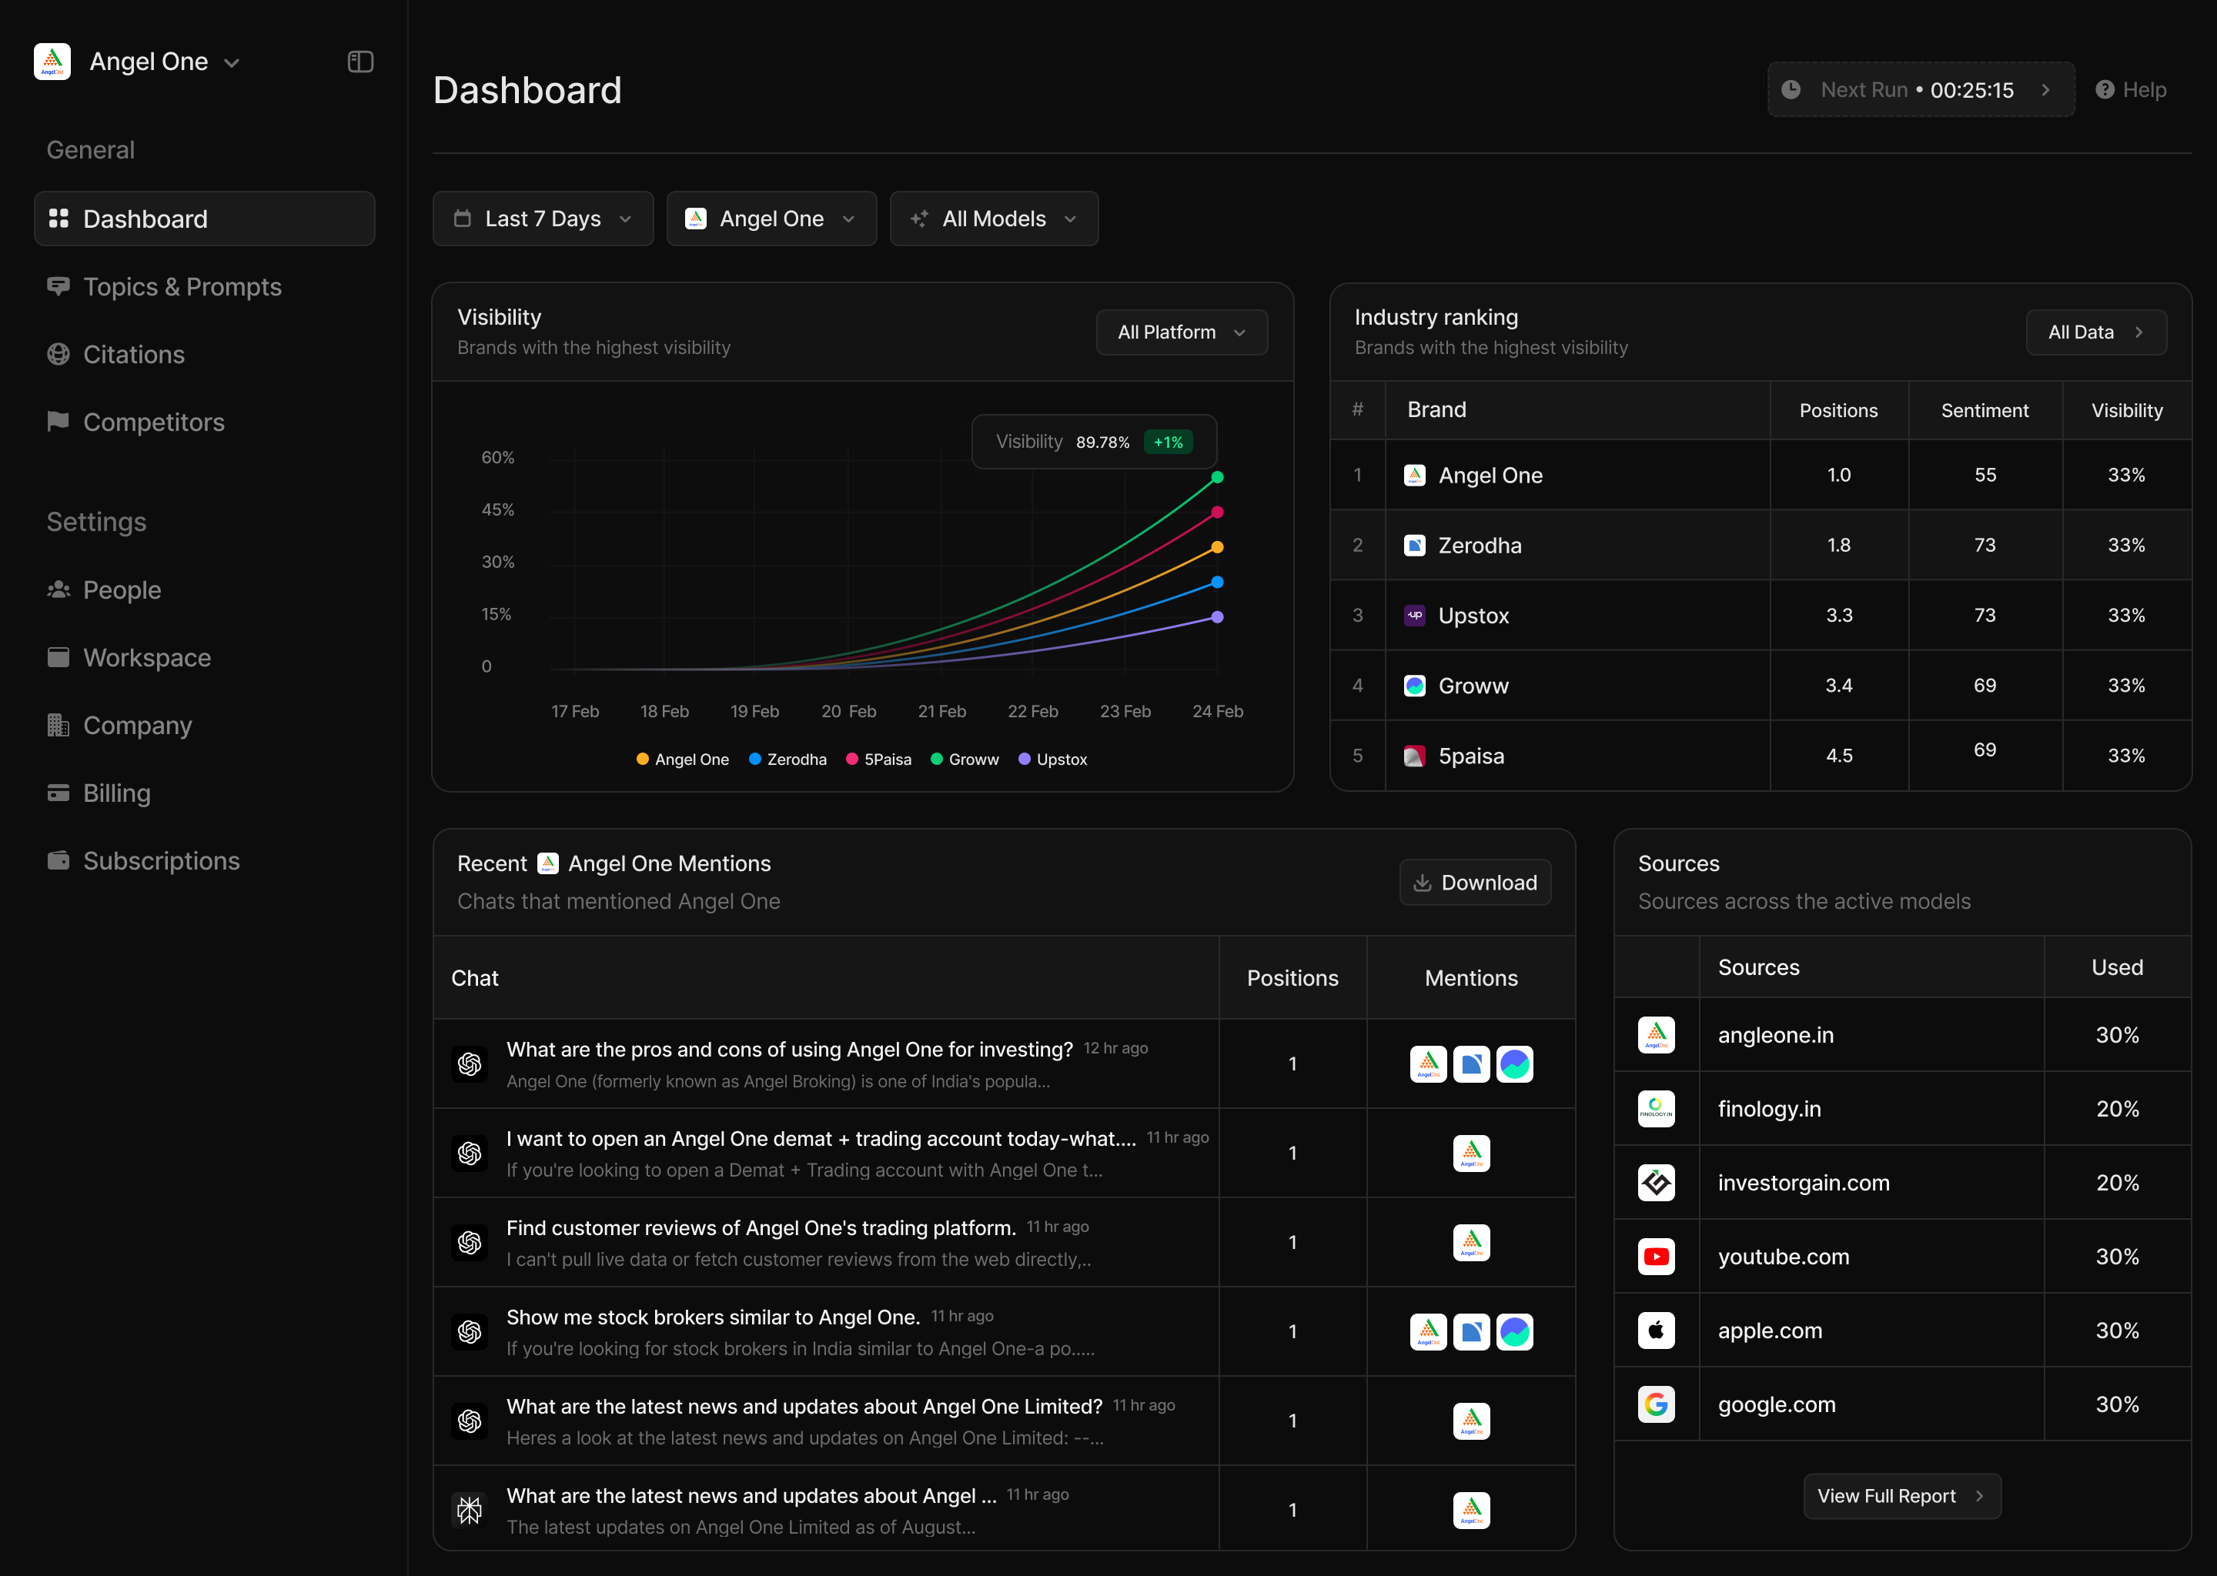
Task: Click the 5paisa logo in Industry ranking
Action: pyautogui.click(x=1414, y=756)
